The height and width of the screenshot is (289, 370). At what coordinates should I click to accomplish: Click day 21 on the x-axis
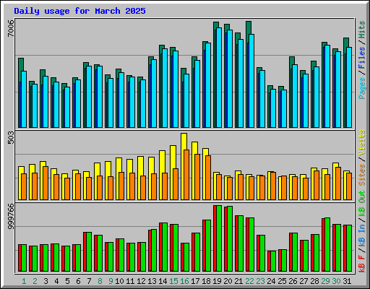coord(238,281)
